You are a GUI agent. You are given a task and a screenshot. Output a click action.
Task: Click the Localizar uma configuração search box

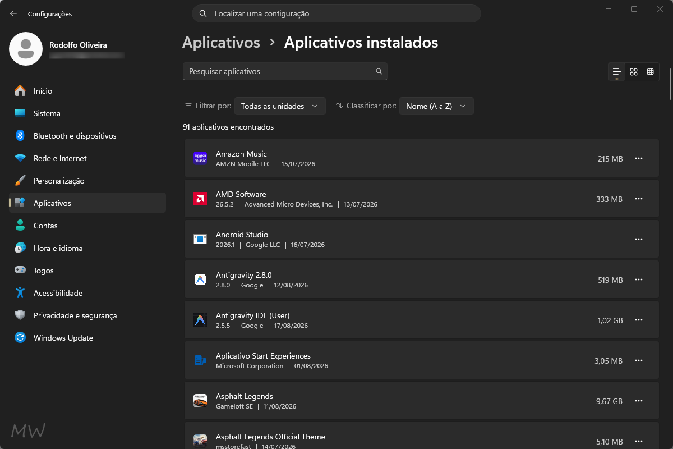coord(336,13)
